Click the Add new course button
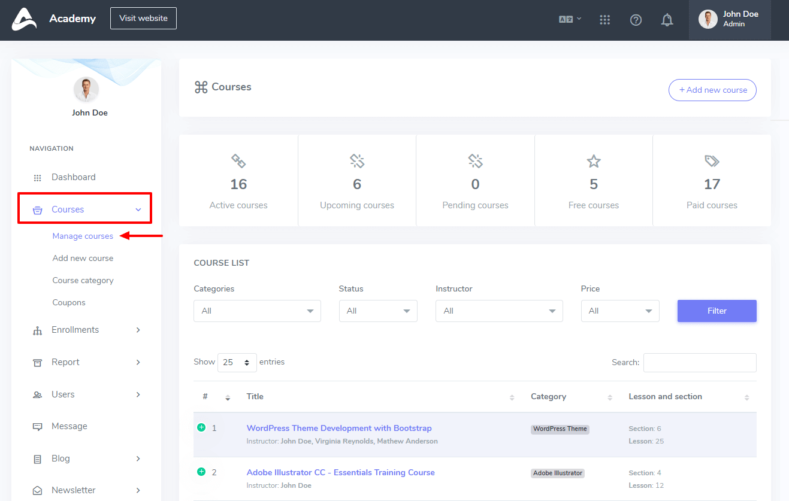The width and height of the screenshot is (789, 501). 712,90
